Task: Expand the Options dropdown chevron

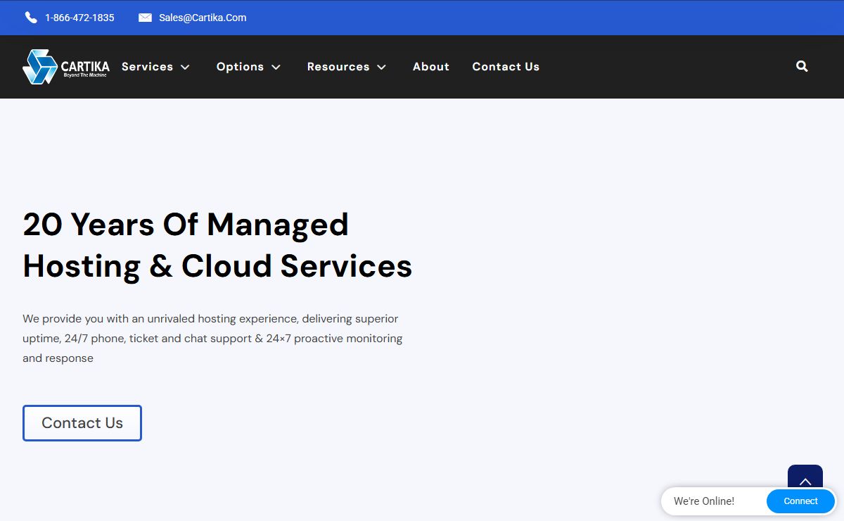Action: 276,67
